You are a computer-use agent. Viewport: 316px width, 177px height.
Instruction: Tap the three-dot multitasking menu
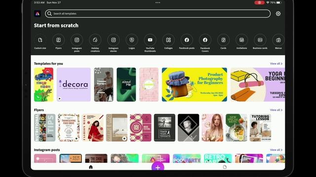(x=158, y=2)
